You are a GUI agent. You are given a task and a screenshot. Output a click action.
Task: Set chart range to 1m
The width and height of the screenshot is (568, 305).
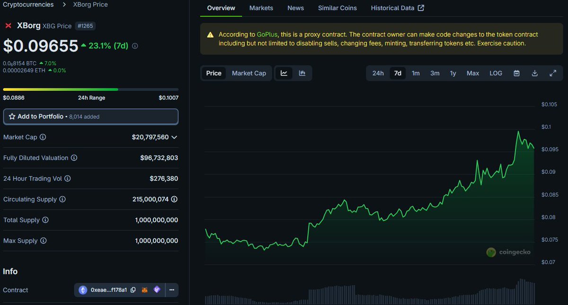[x=416, y=73]
